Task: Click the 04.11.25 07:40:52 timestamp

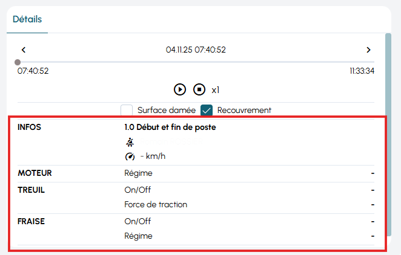Action: (196, 50)
